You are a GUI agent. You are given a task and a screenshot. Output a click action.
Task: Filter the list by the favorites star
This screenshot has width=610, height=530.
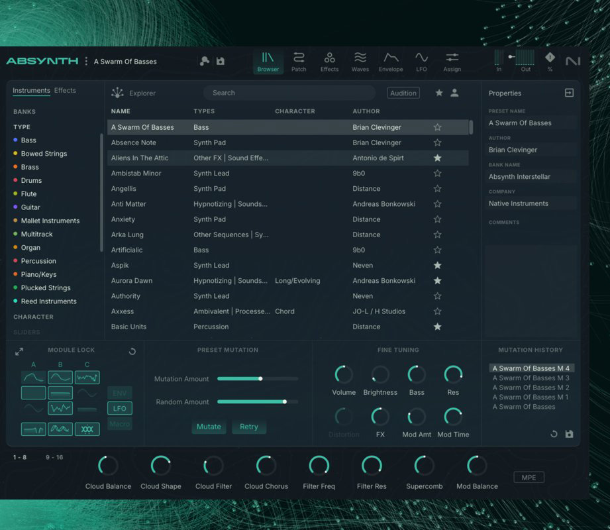pos(439,93)
